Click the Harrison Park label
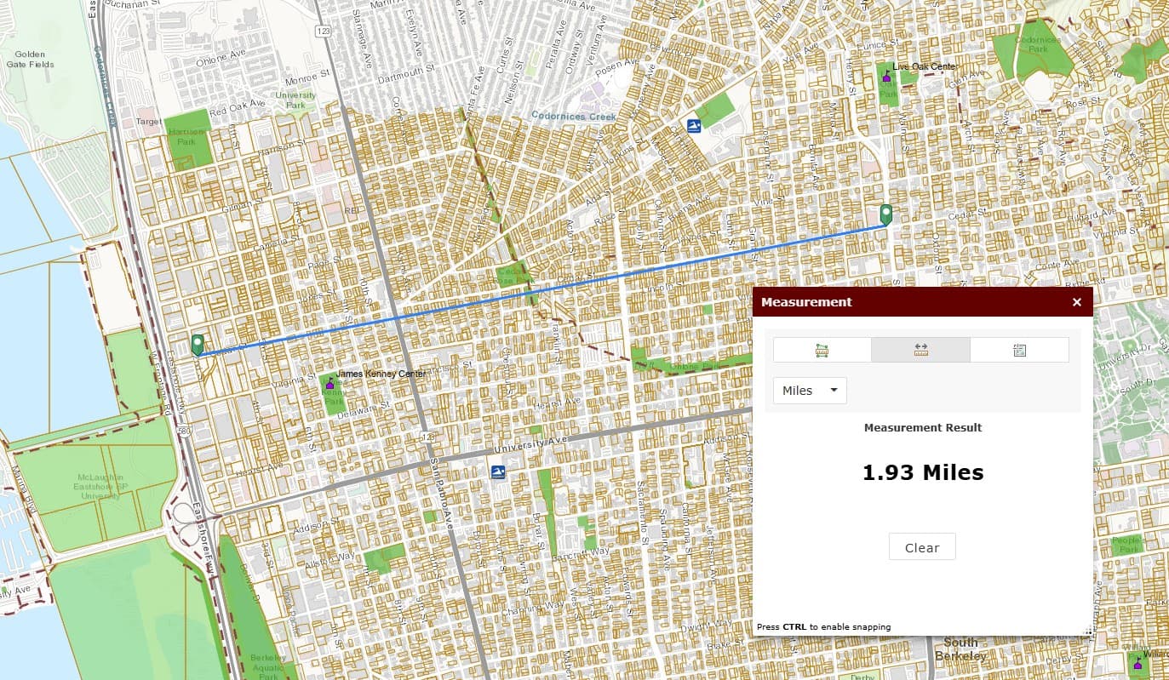1169x680 pixels. tap(186, 137)
